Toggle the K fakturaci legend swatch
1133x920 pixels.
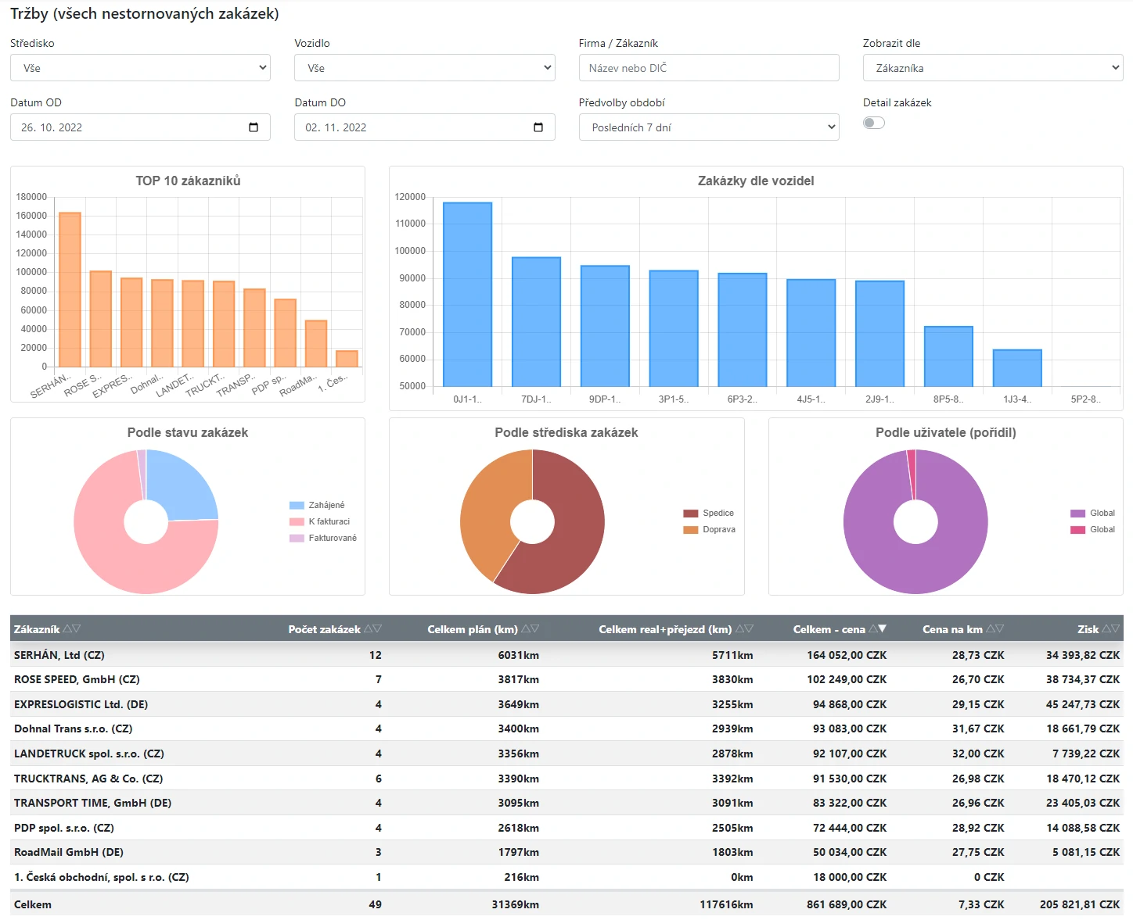tap(297, 522)
